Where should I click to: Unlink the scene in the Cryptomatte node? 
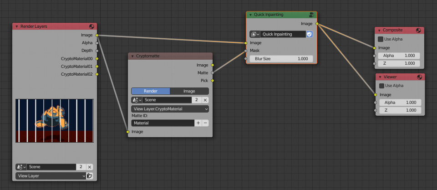click(x=205, y=100)
